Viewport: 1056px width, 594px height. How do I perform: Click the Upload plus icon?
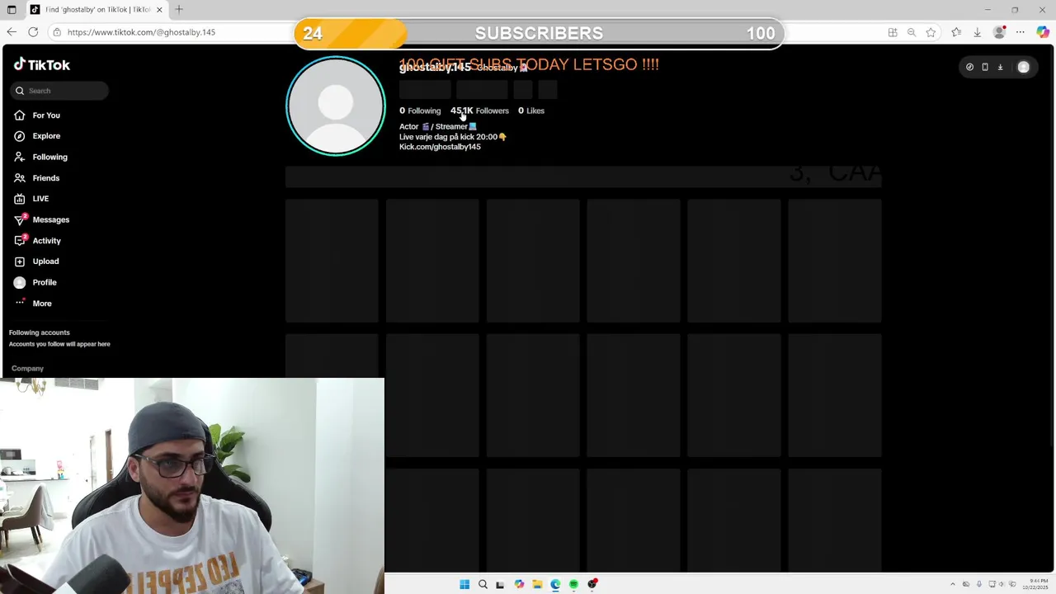[20, 262]
